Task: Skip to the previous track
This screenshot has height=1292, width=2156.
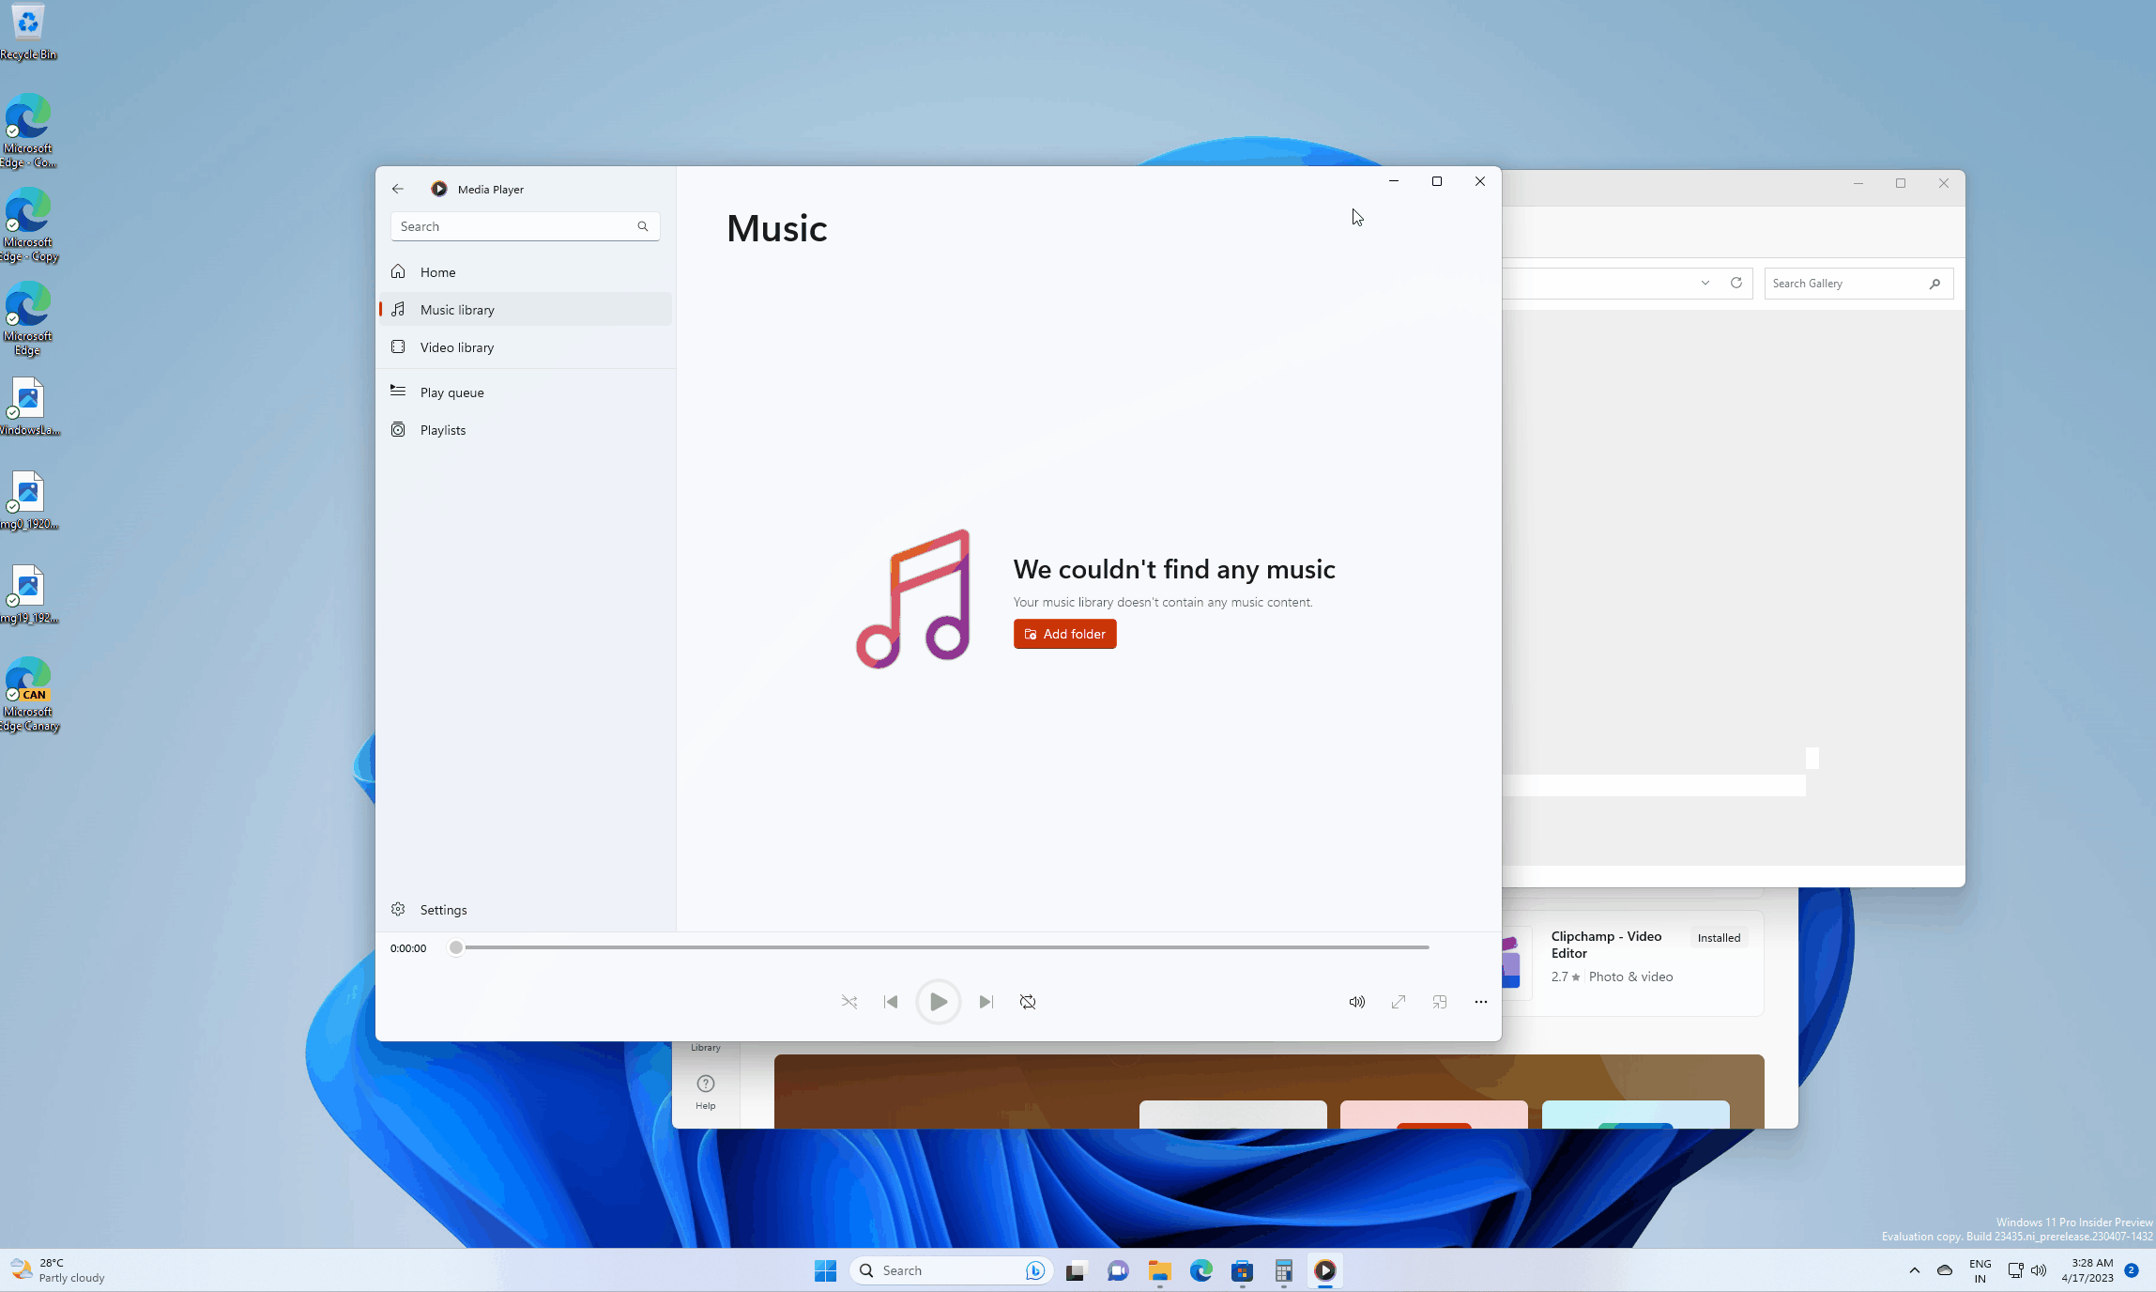Action: pyautogui.click(x=890, y=1002)
